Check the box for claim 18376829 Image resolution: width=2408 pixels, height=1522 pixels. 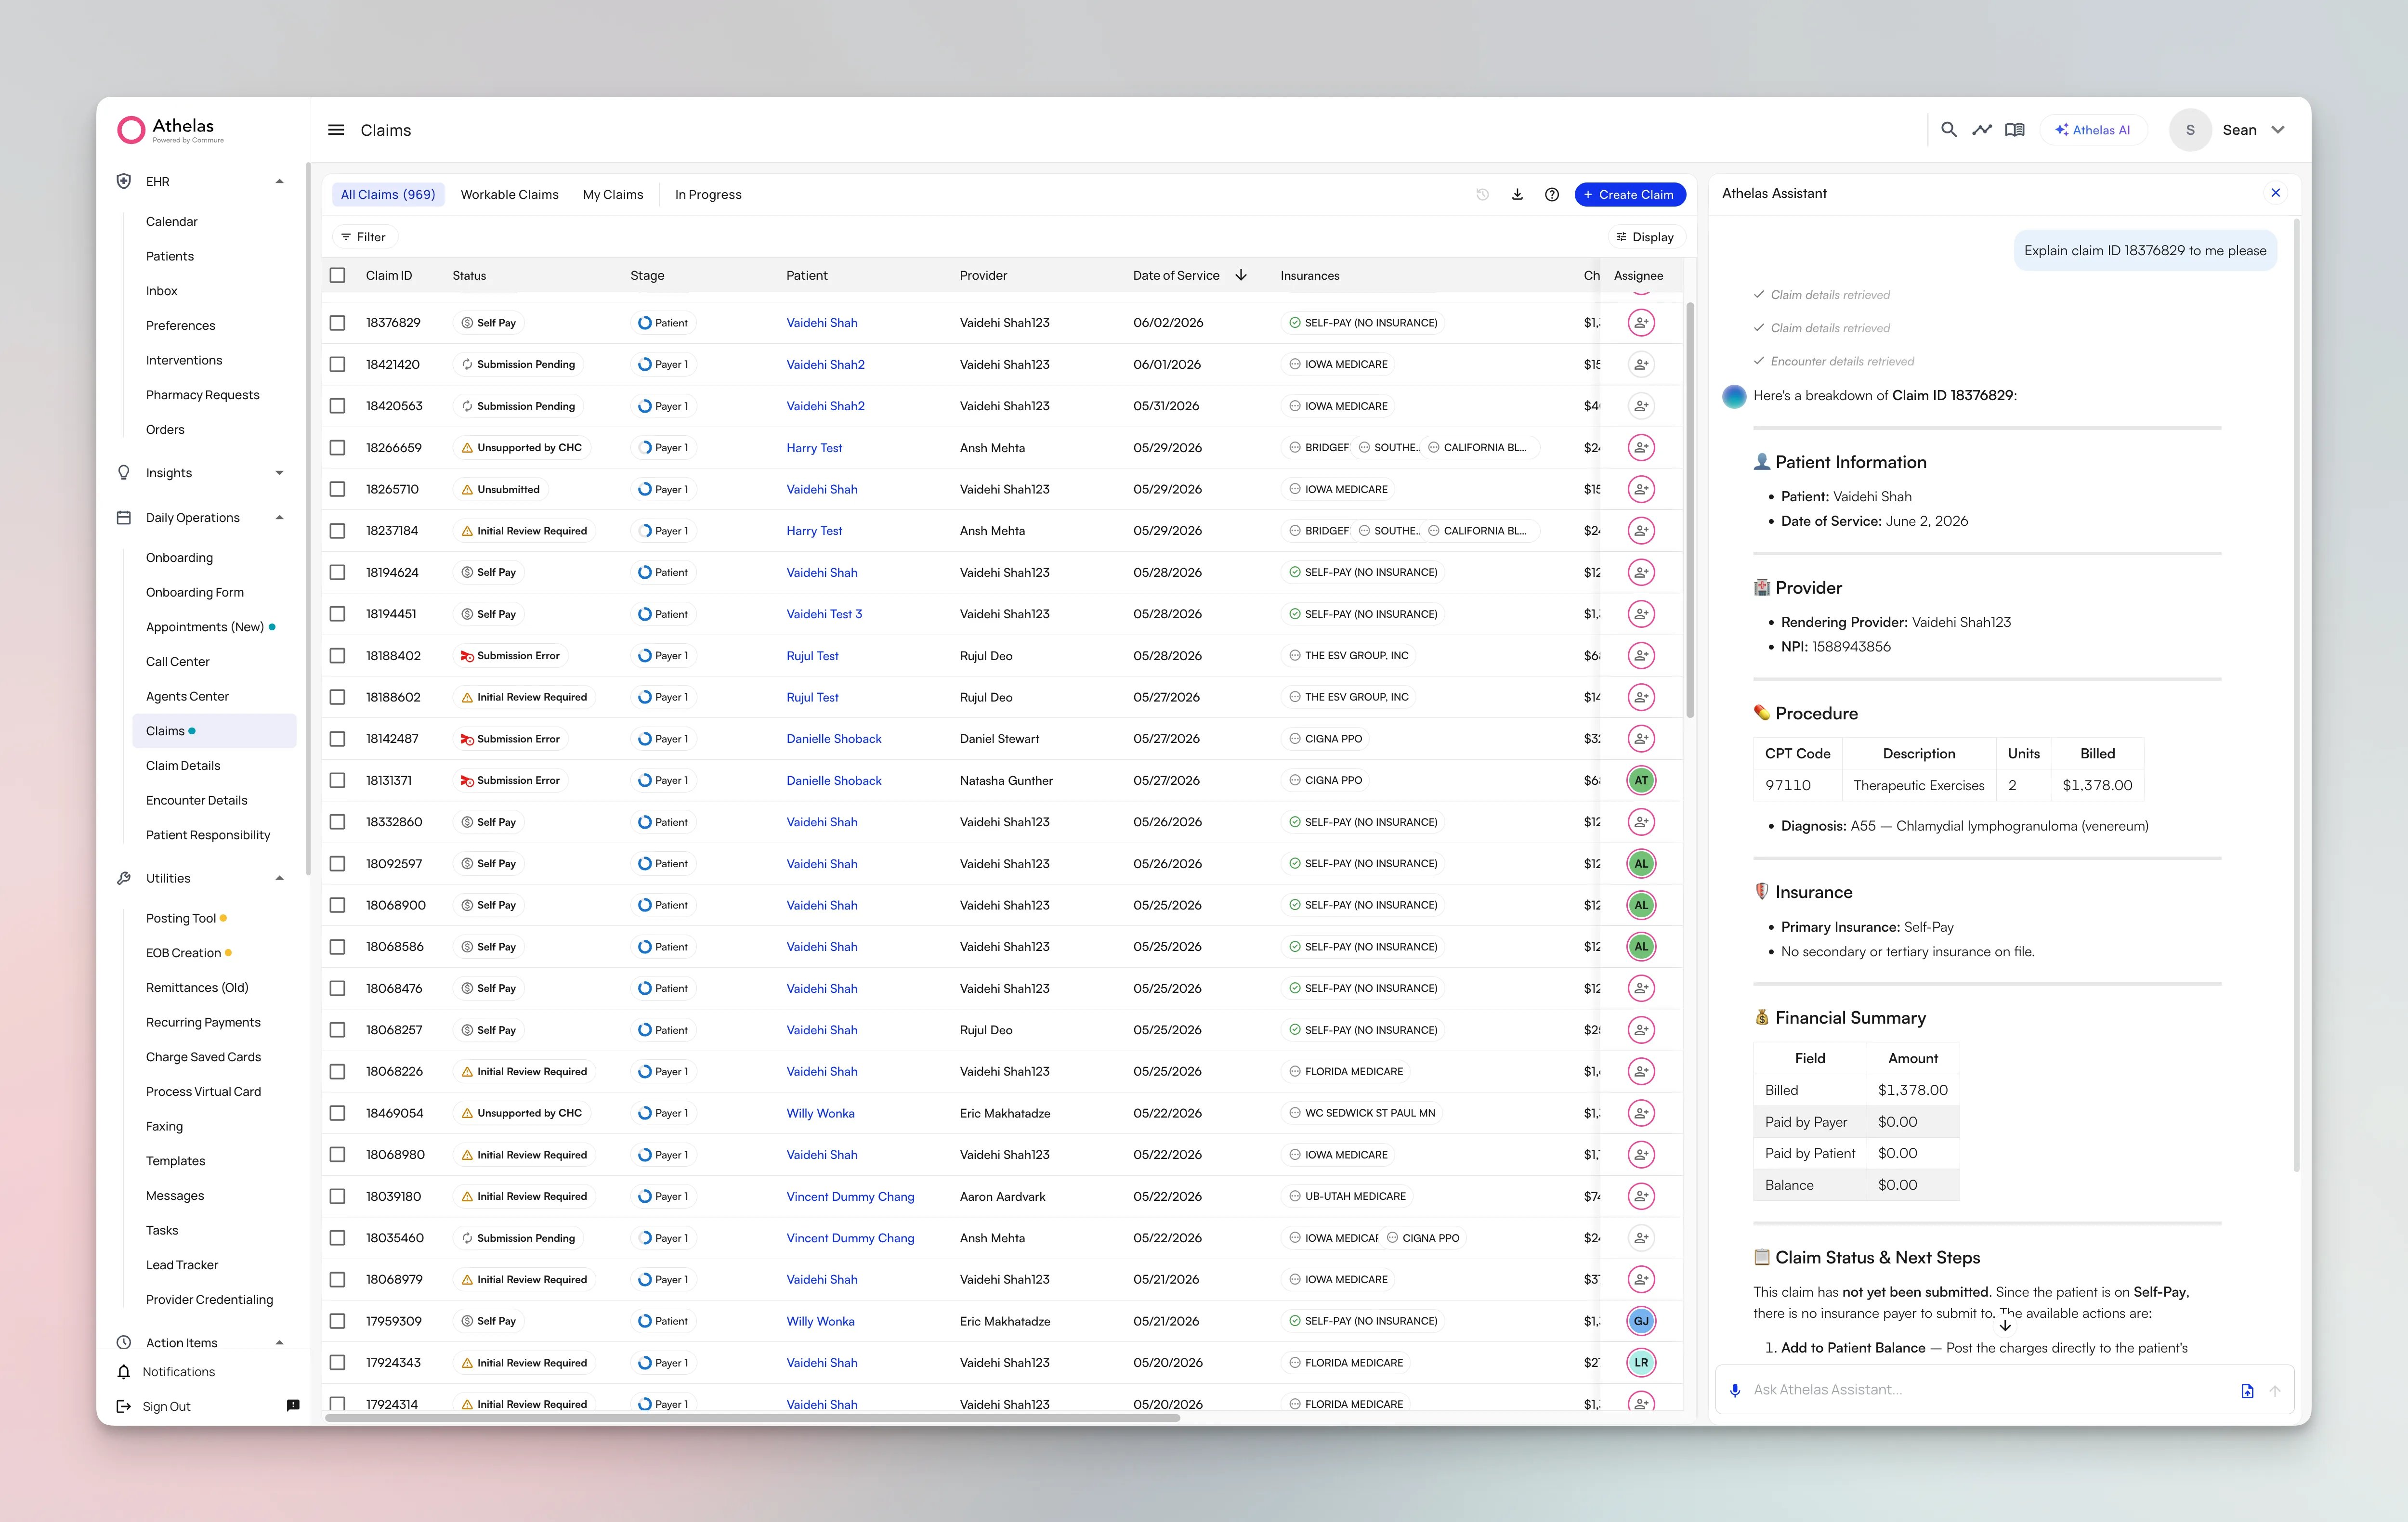point(337,323)
